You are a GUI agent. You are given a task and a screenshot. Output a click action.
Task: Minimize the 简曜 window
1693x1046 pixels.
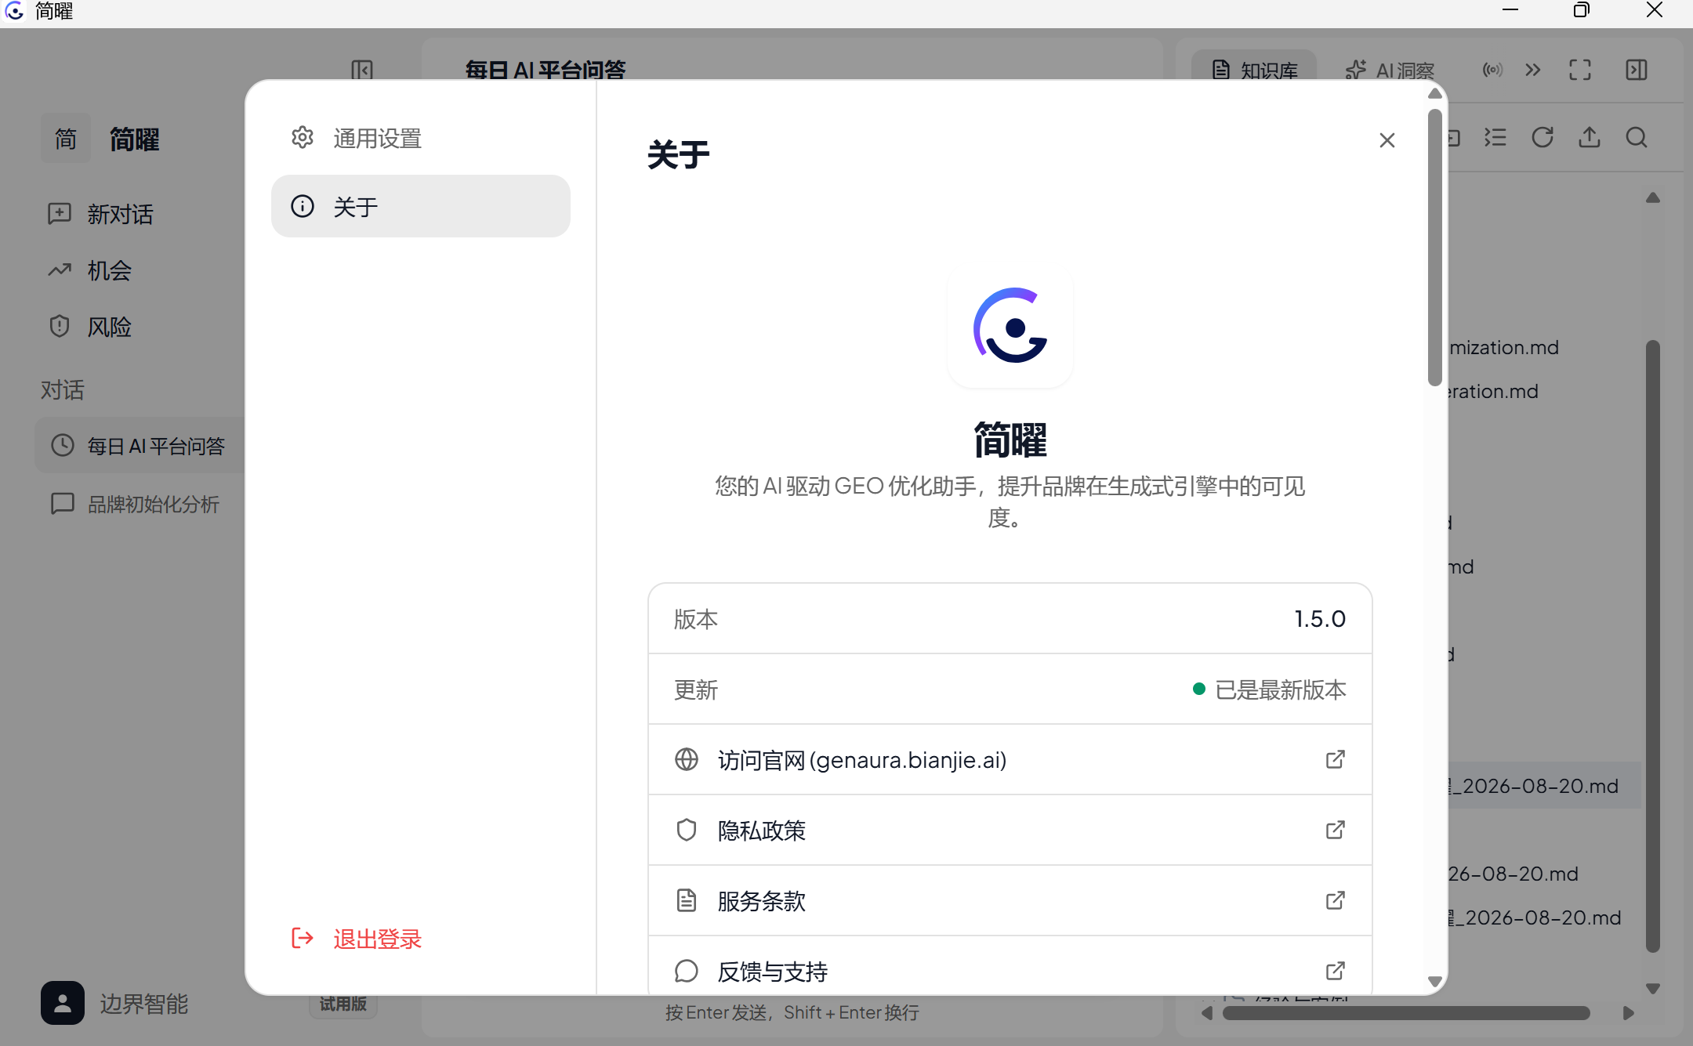click(1510, 11)
